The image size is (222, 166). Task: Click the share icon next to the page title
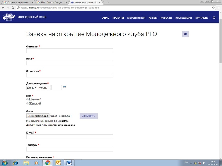pos(185,34)
